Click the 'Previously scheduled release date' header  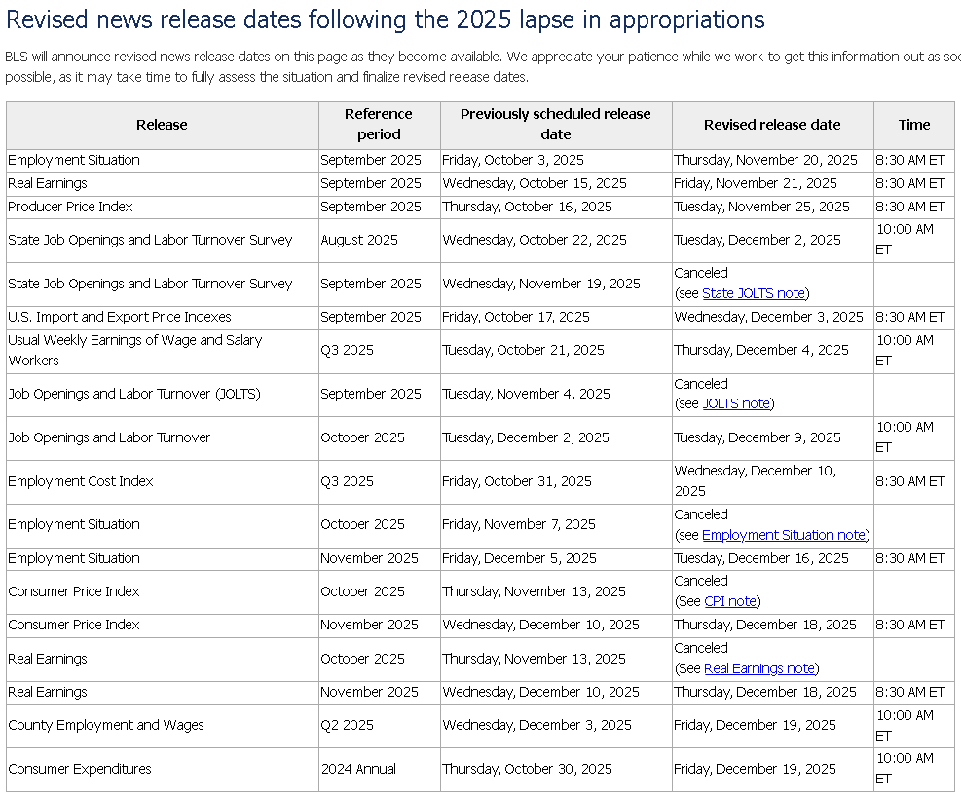[x=555, y=125]
